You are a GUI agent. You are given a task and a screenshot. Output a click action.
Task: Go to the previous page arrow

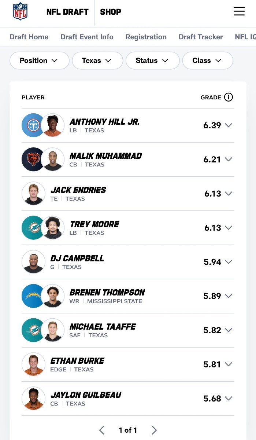pyautogui.click(x=102, y=430)
